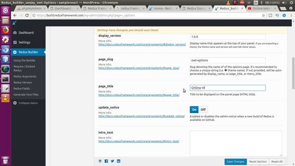Click the Collapse menu arrow icon

[15, 103]
